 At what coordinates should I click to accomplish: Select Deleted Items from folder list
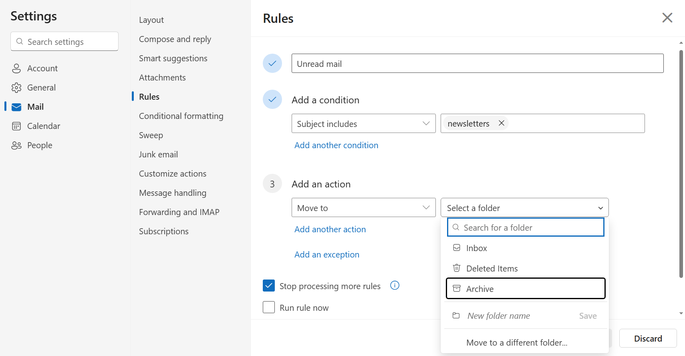click(526, 268)
